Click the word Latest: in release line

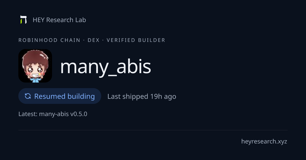coord(28,114)
